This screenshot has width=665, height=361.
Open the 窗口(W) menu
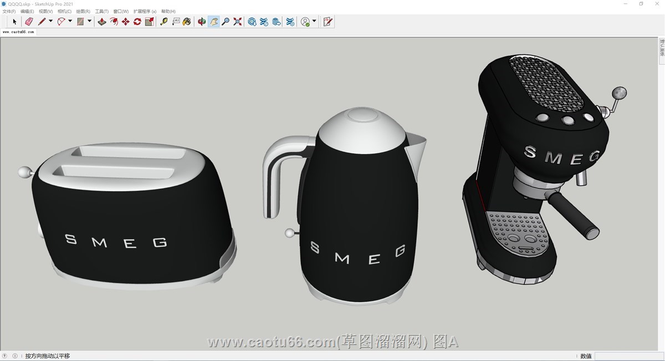pyautogui.click(x=121, y=11)
